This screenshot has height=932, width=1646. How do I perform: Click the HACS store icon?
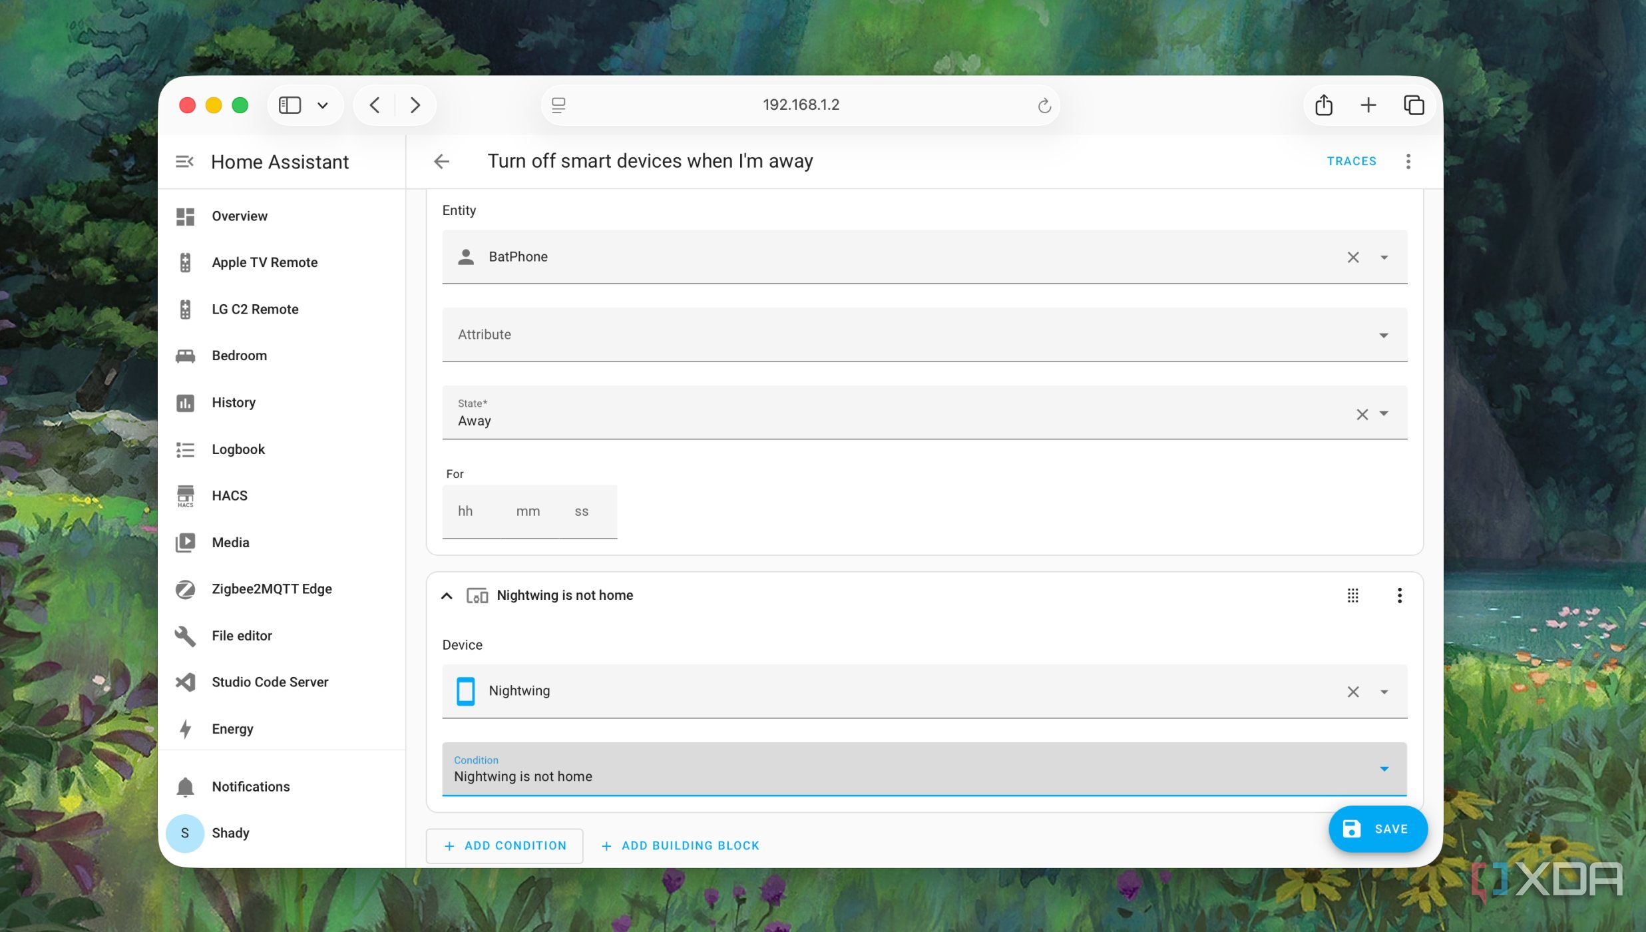(x=185, y=496)
